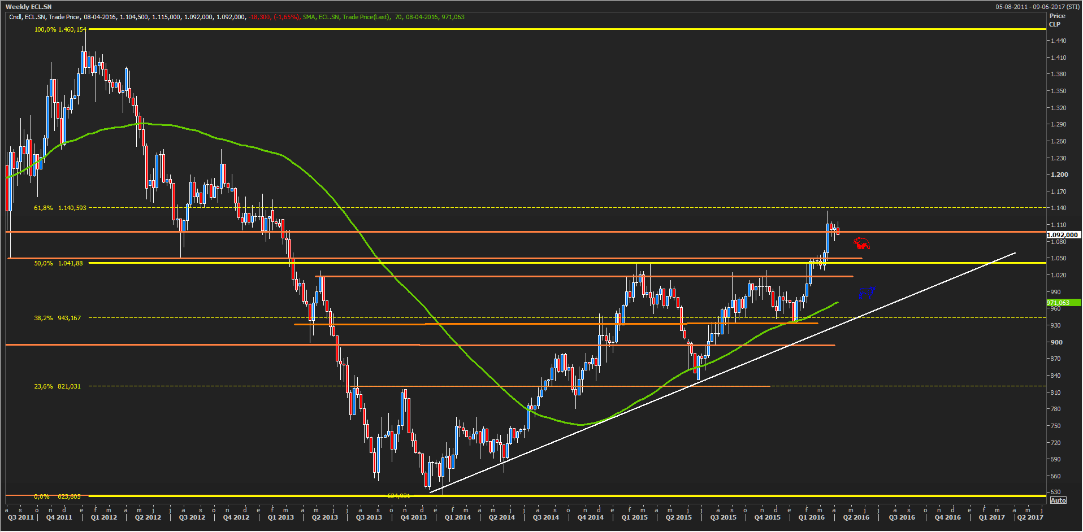Select the Weekly ECL.SN chart title
1083x532 pixels.
28,7
